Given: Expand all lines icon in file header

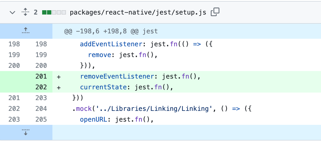Looking at the screenshot, I should [25, 12].
